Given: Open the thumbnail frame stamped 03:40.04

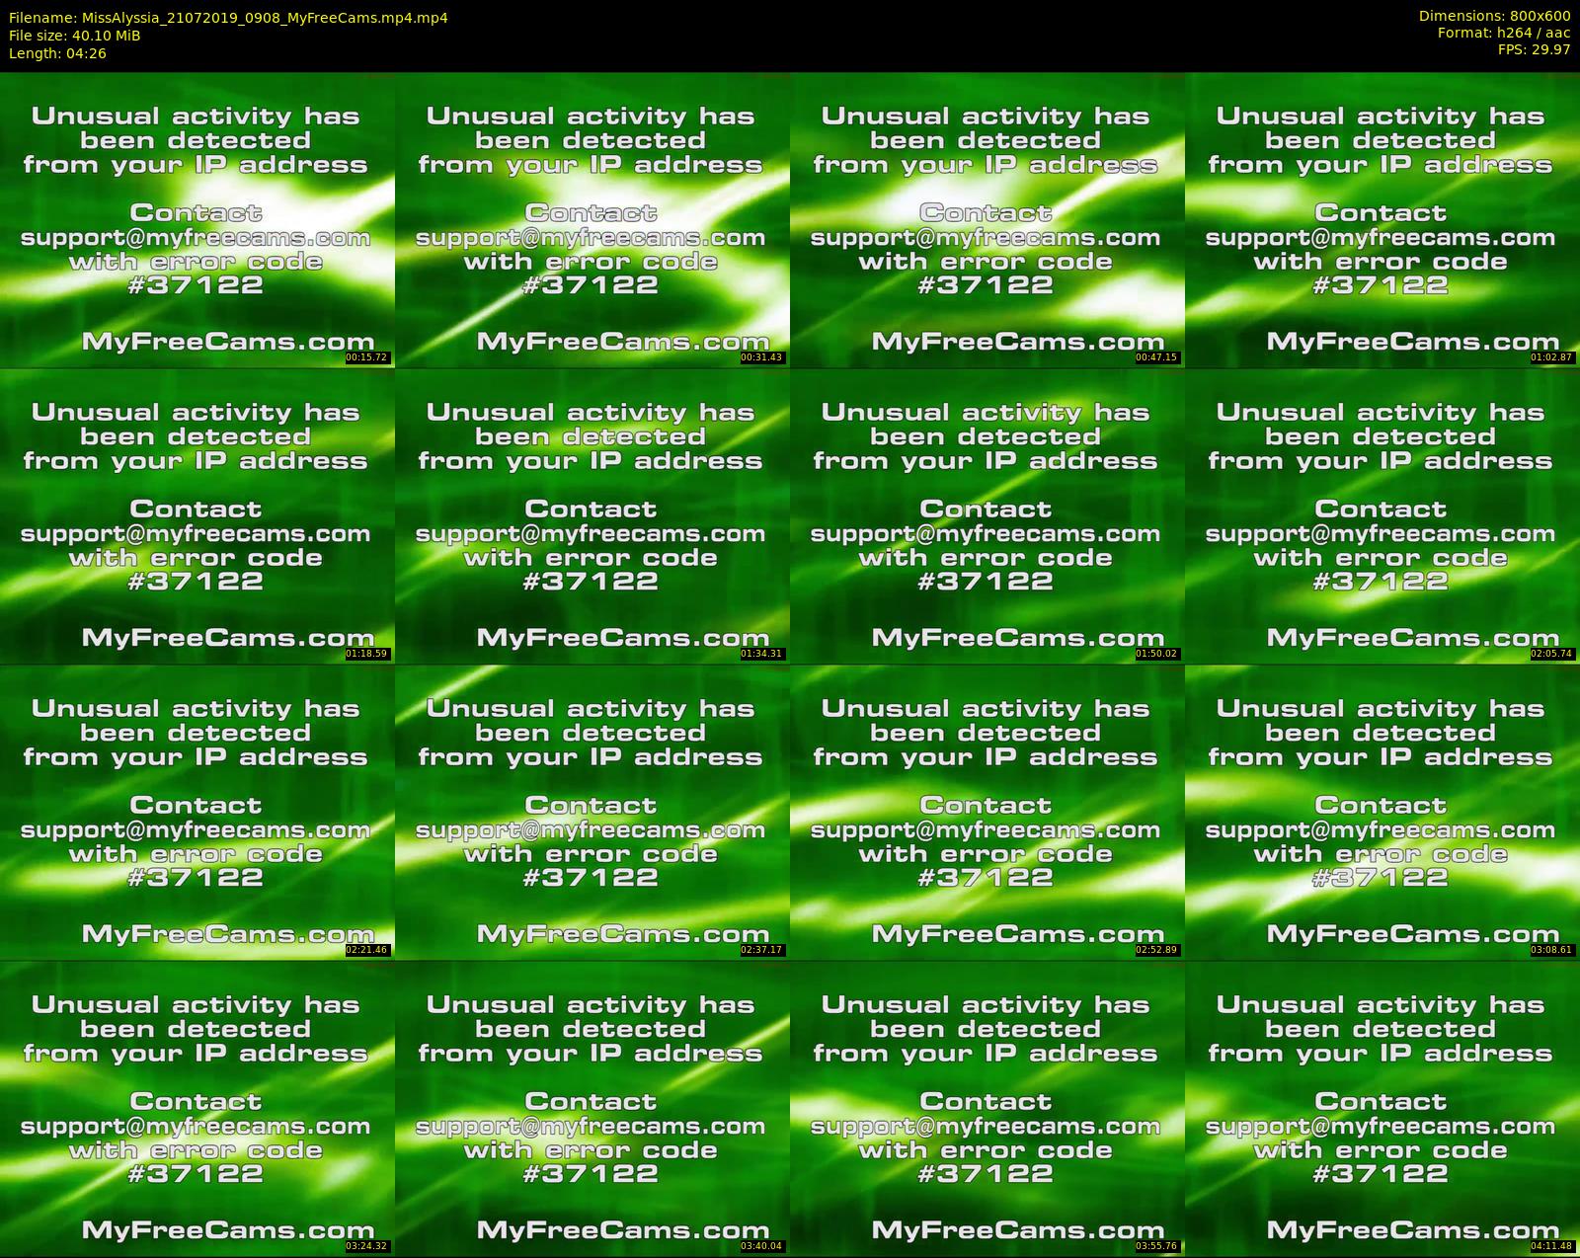Looking at the screenshot, I should 592,1109.
